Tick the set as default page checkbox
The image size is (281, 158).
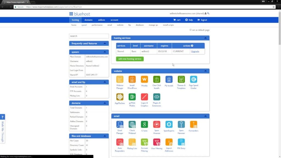coord(190,30)
